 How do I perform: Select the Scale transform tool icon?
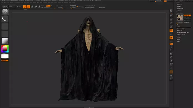point(36,7)
